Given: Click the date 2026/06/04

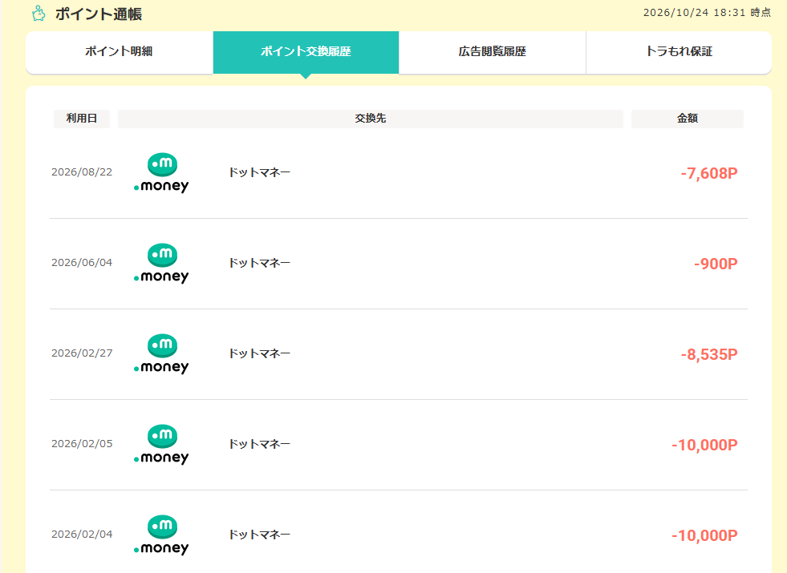Looking at the screenshot, I should (82, 263).
